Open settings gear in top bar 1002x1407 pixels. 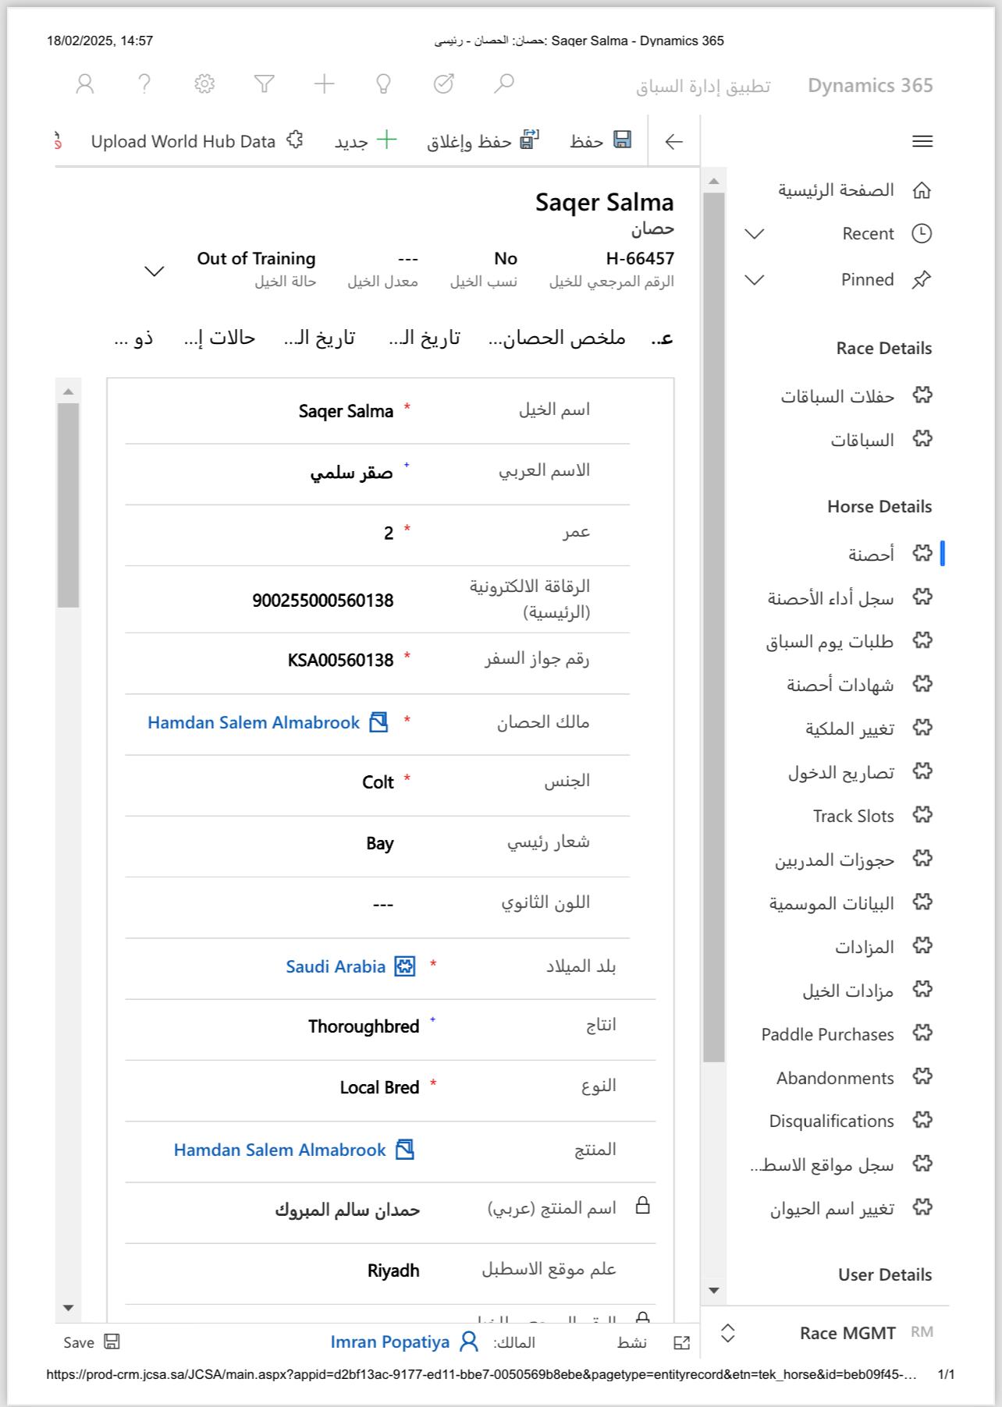click(x=204, y=83)
